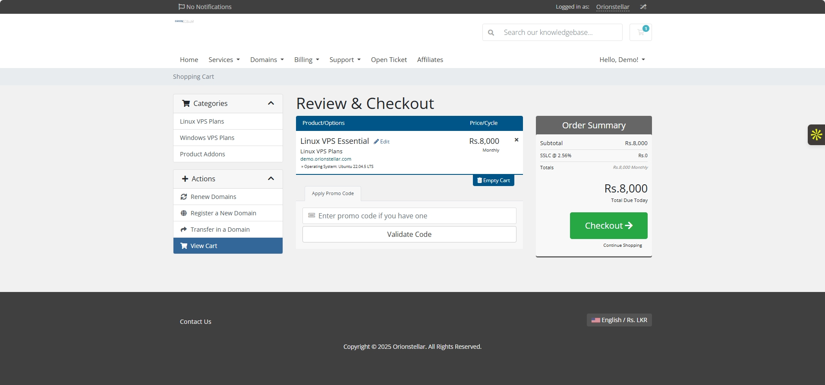Select the Apply Promo Code tab
The height and width of the screenshot is (385, 825).
tap(333, 194)
